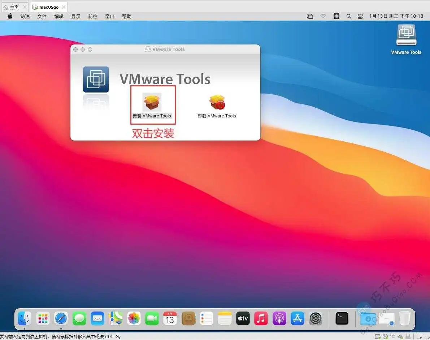
Task: Open the 前往 menu
Action: coord(93,17)
